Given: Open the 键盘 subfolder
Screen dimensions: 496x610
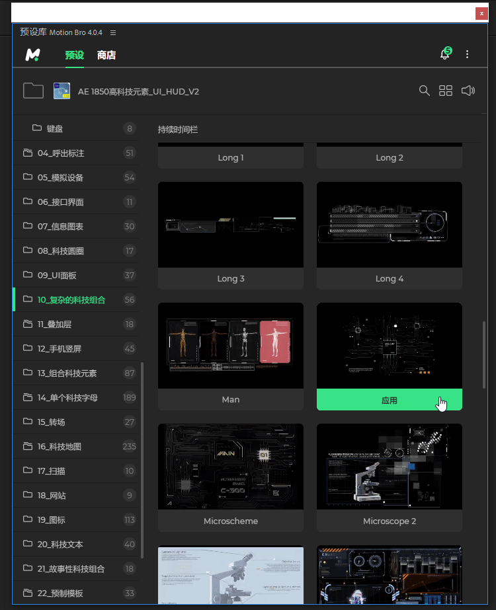Looking at the screenshot, I should pos(76,128).
